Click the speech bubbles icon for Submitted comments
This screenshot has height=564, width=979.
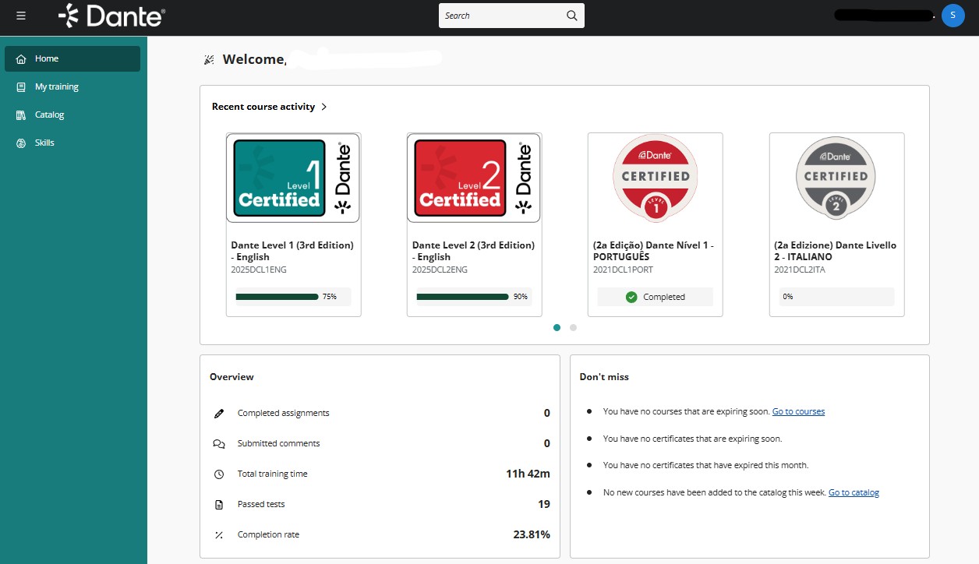click(219, 443)
